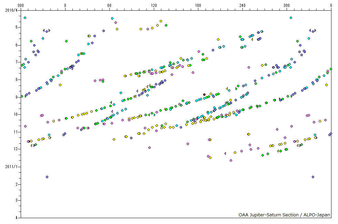Click the single dark red data point

[204, 94]
